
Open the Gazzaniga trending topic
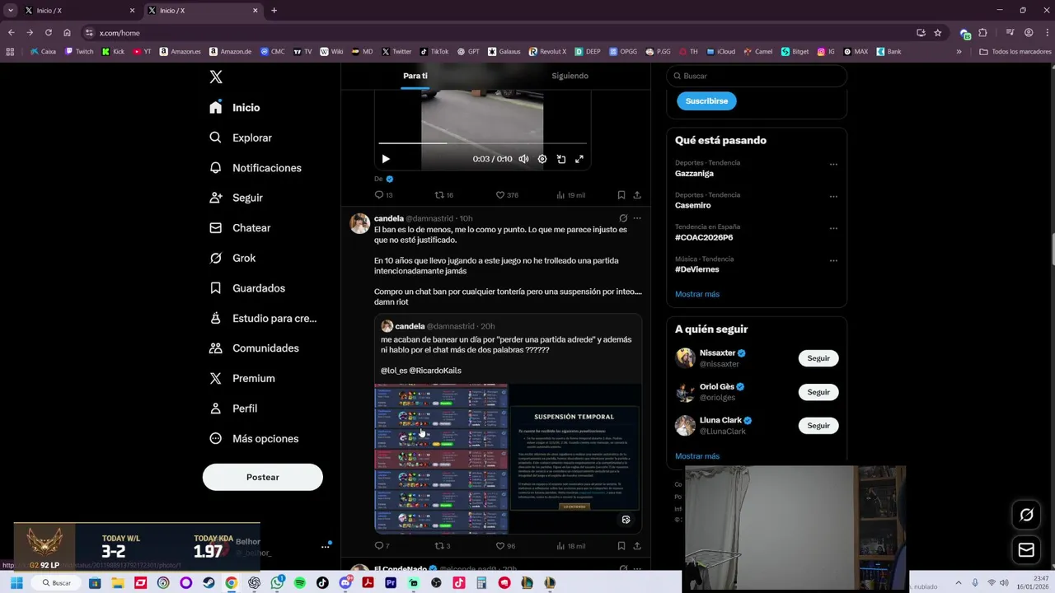(694, 174)
